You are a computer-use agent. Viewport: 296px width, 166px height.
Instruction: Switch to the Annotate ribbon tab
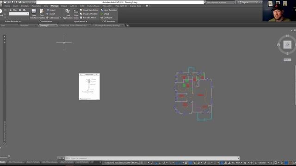coord(25,6)
